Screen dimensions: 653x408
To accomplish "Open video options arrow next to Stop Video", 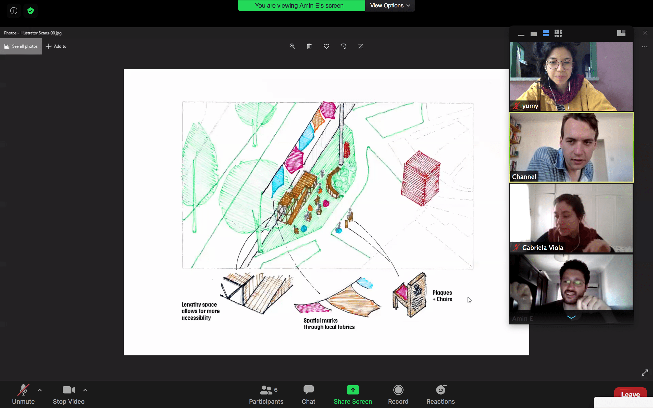I will click(x=85, y=390).
